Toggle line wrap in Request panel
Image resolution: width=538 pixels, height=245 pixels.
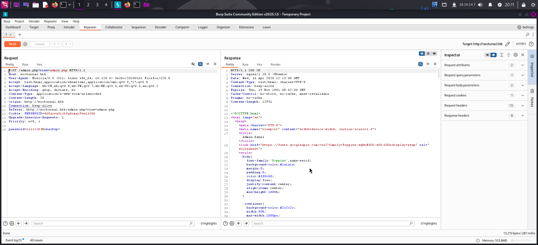(x=200, y=64)
